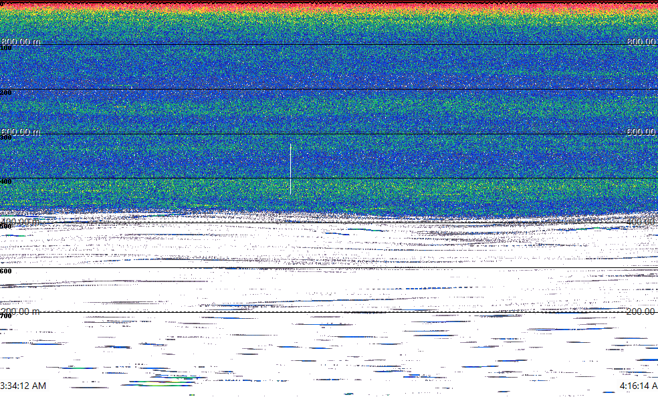Click the right-side 200.00 range label
This screenshot has width=658, height=397.
click(641, 311)
